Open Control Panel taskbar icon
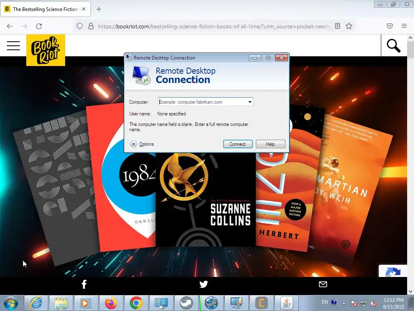The image size is (414, 311). (x=161, y=303)
